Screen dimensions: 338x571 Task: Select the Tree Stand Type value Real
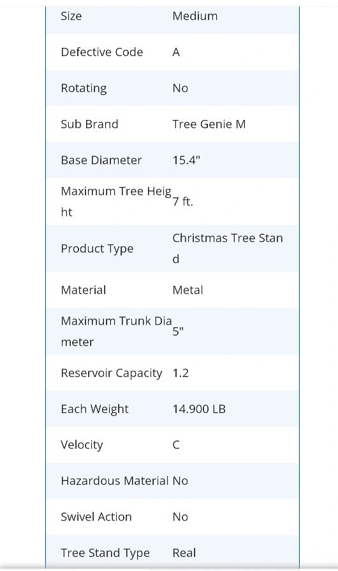184,553
